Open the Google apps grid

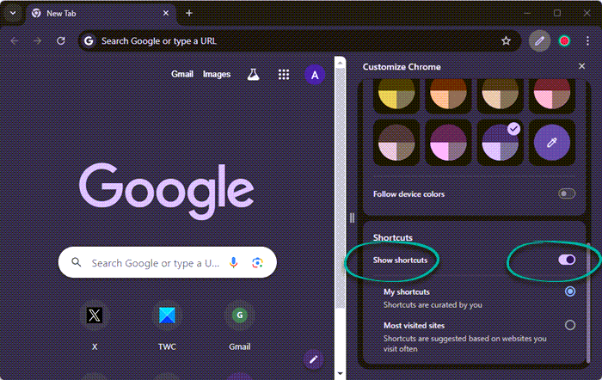(283, 75)
